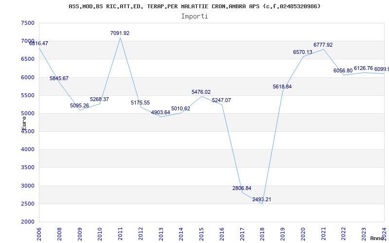This screenshot has height=243, width=389.
Task: Select the 2500 y-axis tick label
Action: point(28,204)
